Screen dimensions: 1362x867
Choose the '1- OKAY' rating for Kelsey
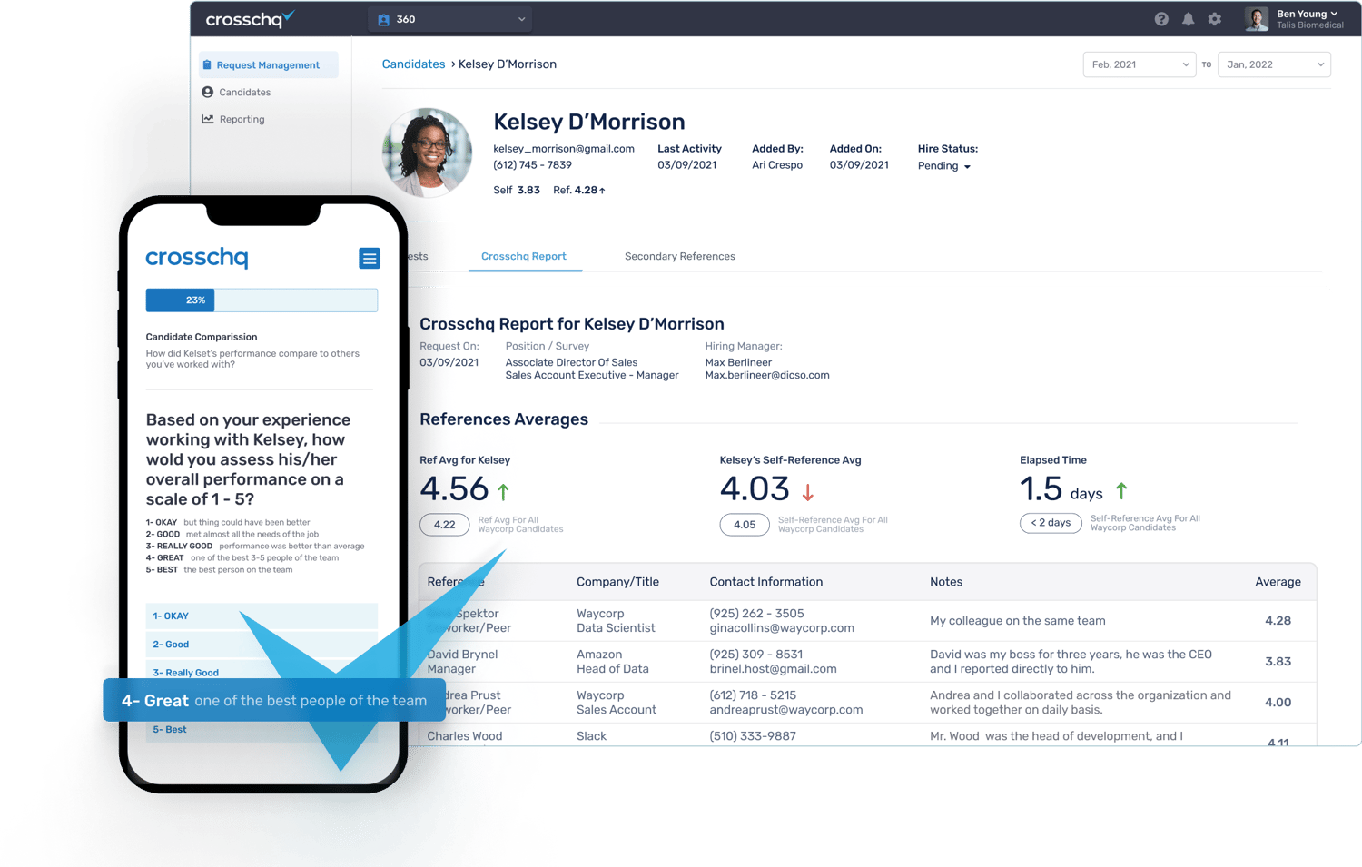[x=262, y=616]
